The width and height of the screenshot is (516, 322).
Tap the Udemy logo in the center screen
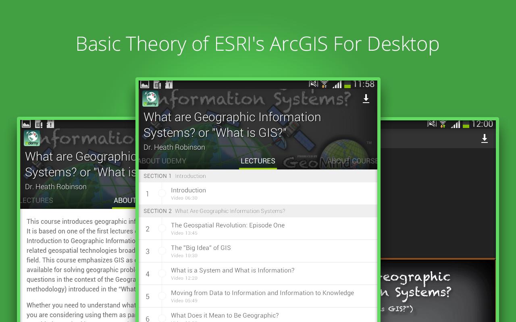[x=150, y=99]
